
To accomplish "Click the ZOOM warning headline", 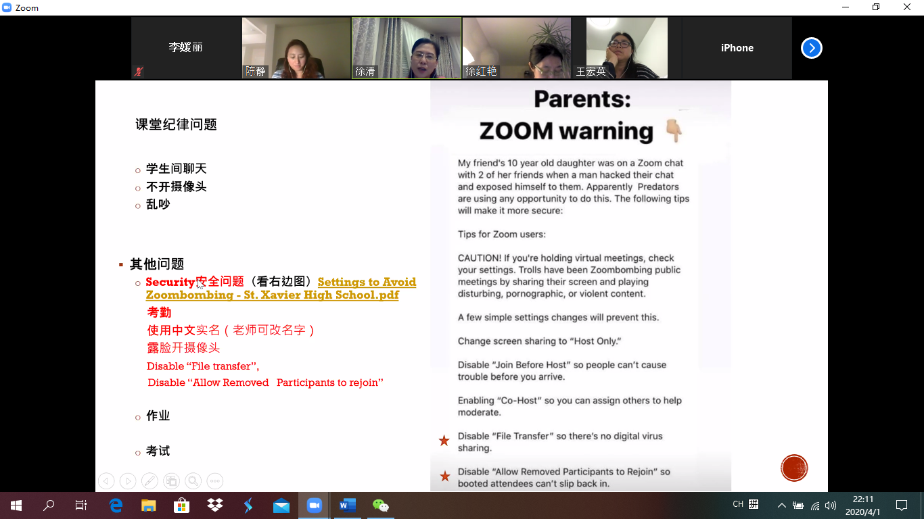I will tap(566, 130).
